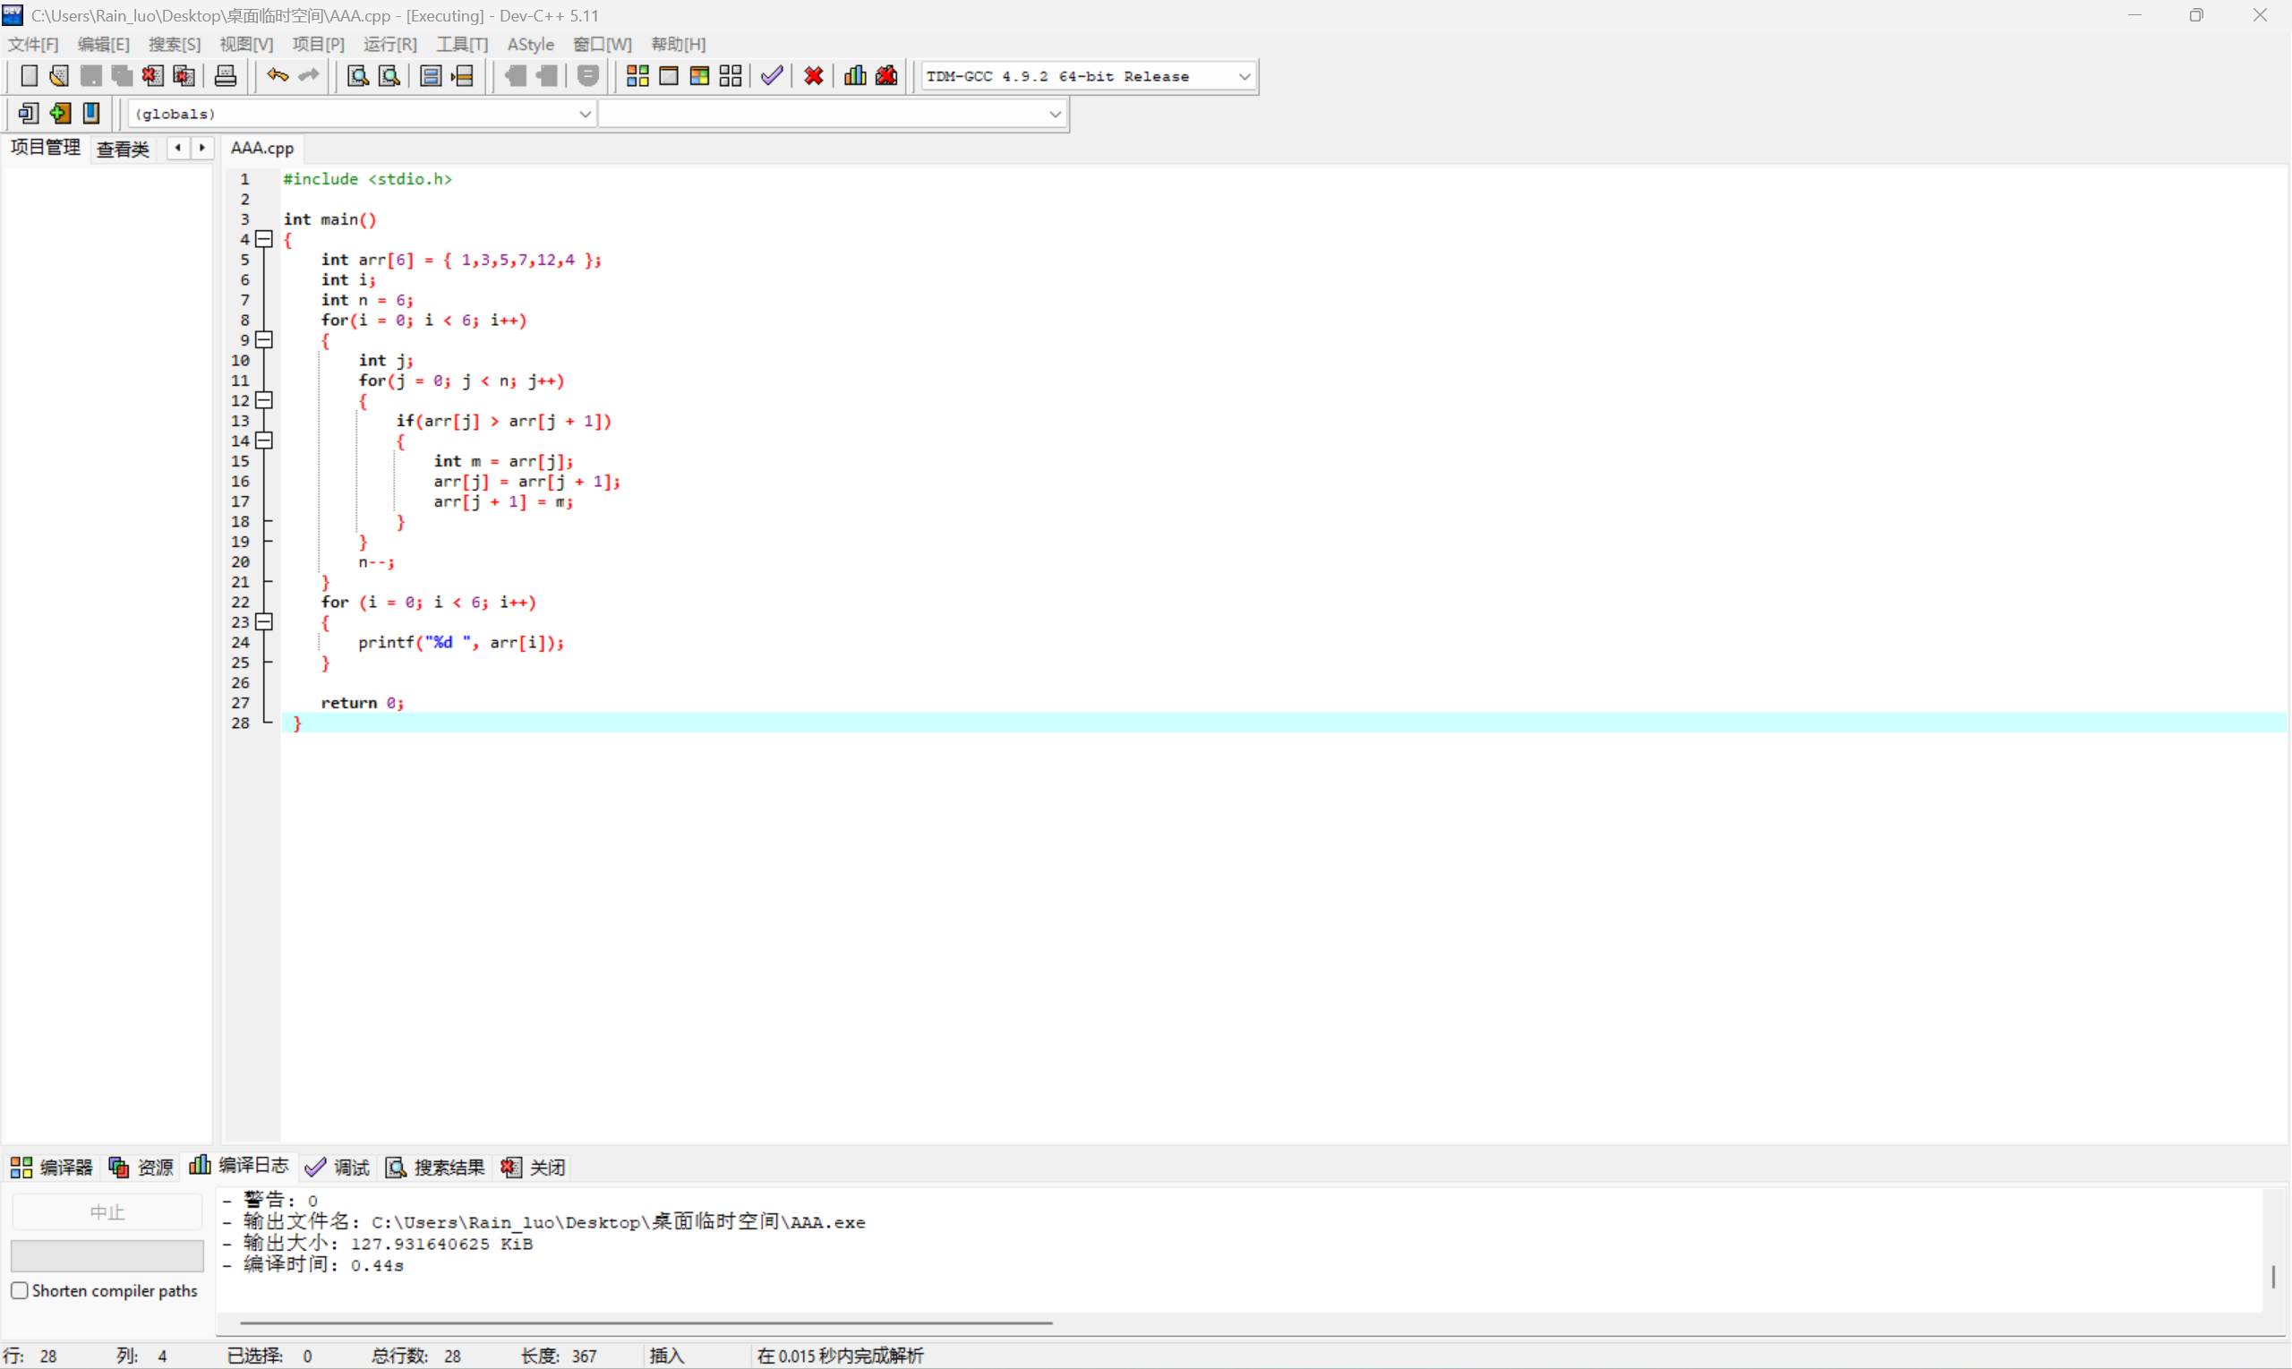The image size is (2292, 1369).
Task: Click the Compile icon with colored squares
Action: point(637,77)
